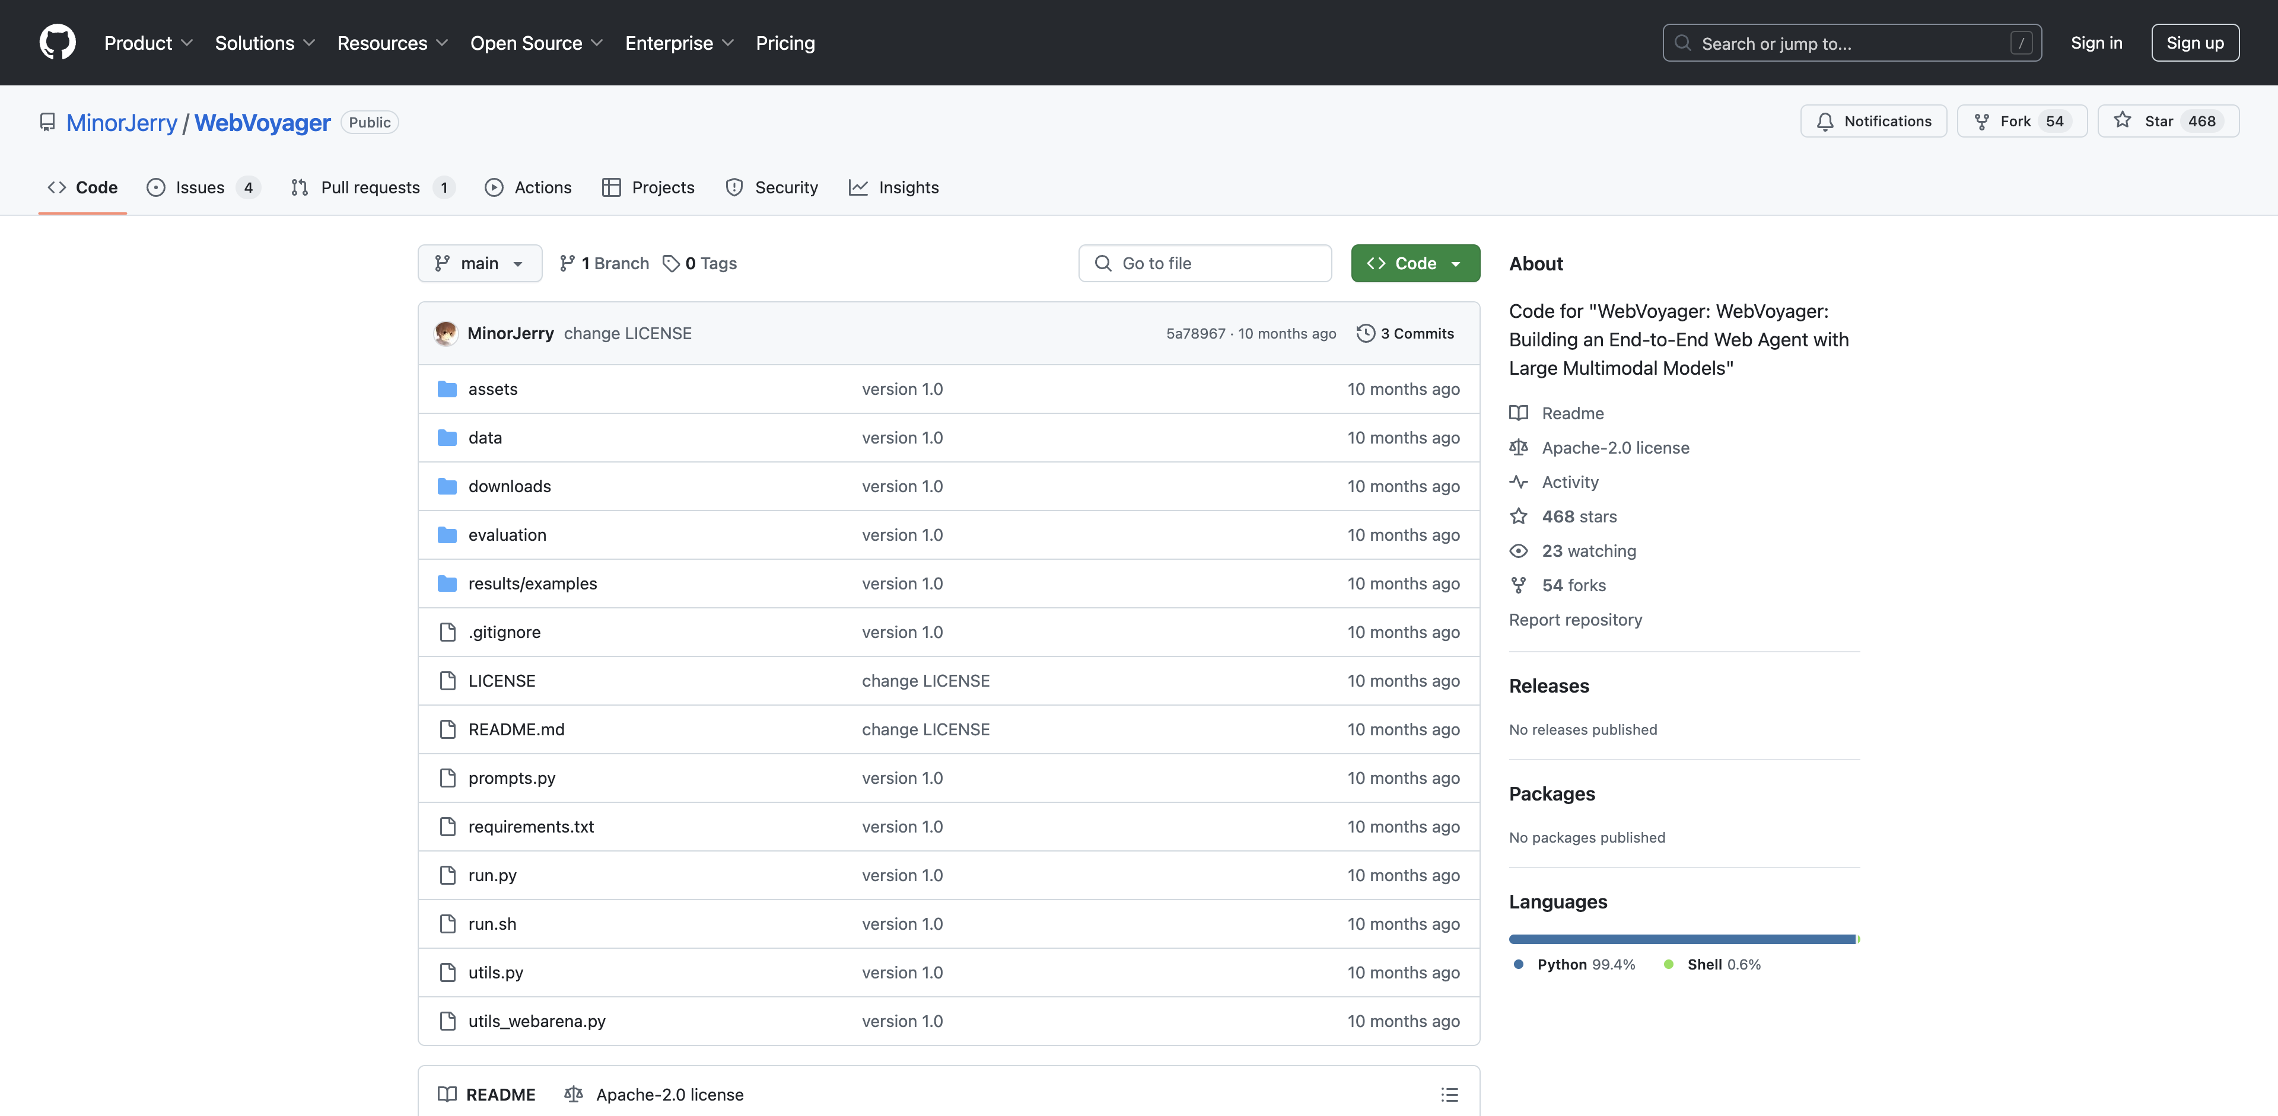The width and height of the screenshot is (2278, 1116).
Task: Click the MinorJerry avatar in commit row
Action: pyautogui.click(x=446, y=333)
